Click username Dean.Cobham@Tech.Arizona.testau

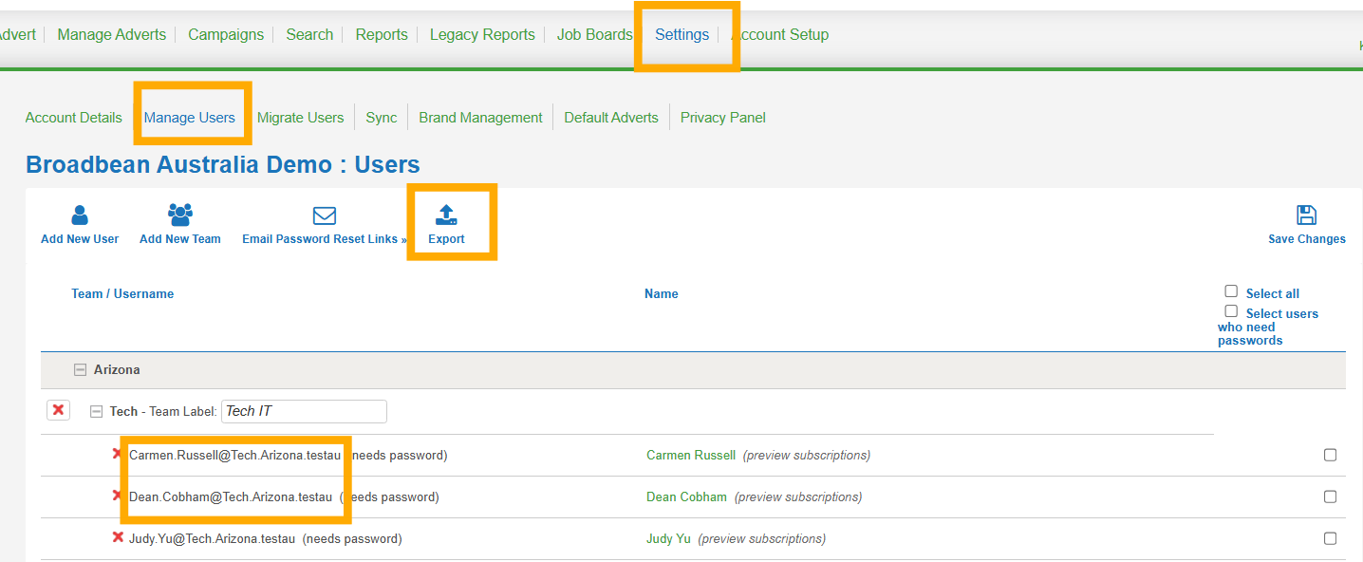click(231, 496)
